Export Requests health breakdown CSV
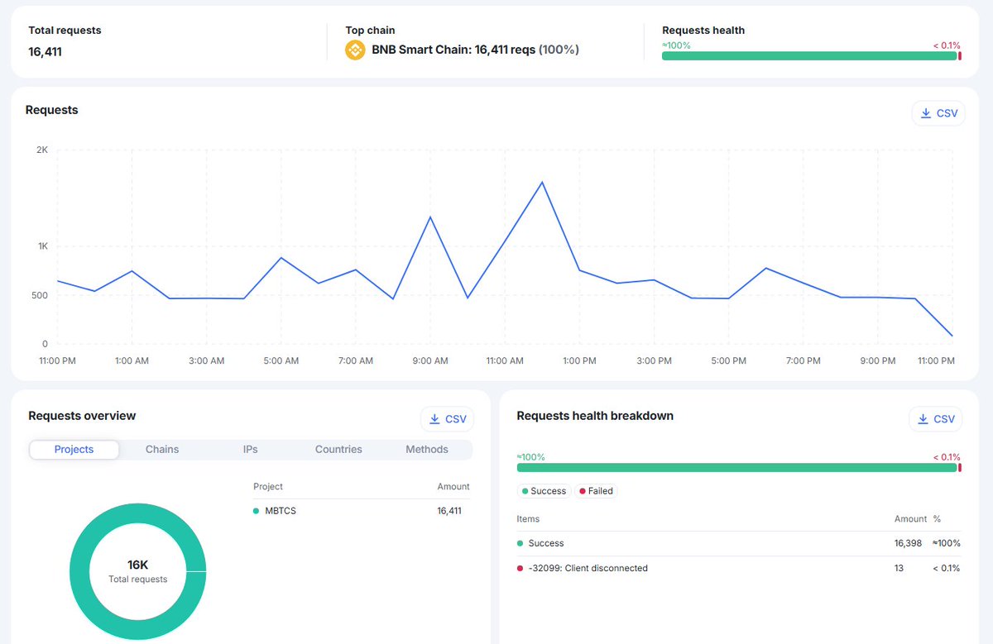This screenshot has width=993, height=644. click(935, 419)
